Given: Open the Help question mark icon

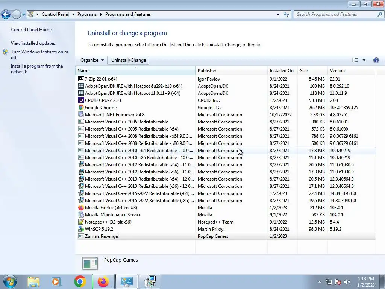Looking at the screenshot, I should click(x=376, y=60).
